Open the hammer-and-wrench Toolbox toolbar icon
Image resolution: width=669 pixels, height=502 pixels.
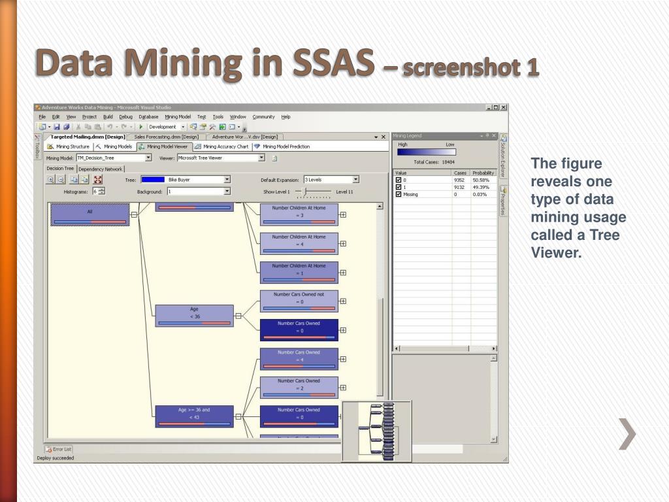point(212,127)
